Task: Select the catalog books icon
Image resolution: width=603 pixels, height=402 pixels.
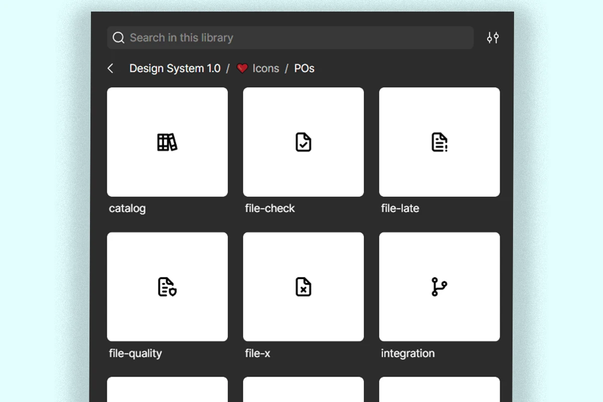Action: pos(167,142)
